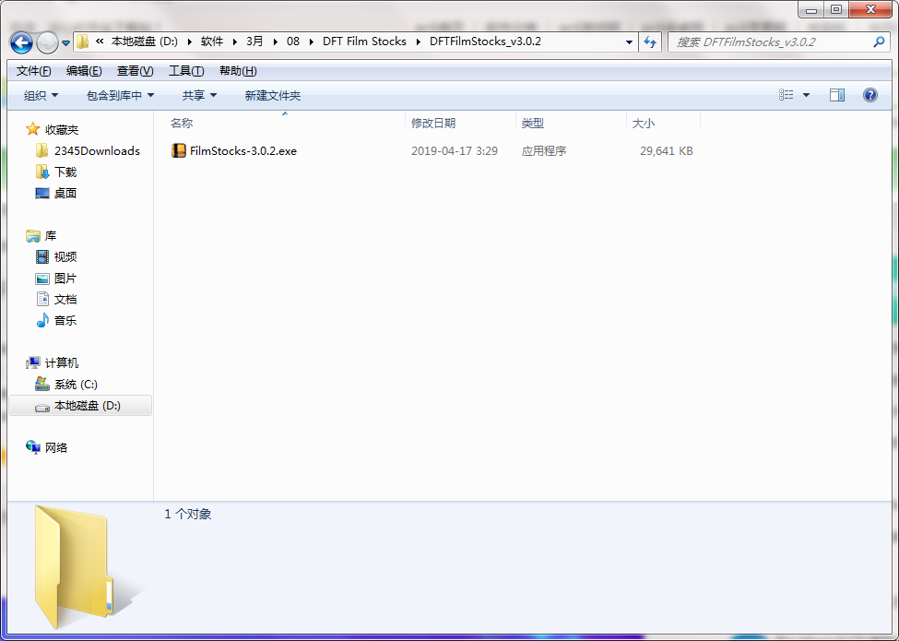Click the FilmStocks-3.0.2.exe file icon

(x=179, y=150)
